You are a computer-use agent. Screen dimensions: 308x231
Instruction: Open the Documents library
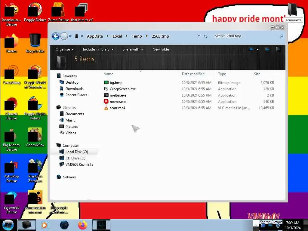[x=72, y=114]
